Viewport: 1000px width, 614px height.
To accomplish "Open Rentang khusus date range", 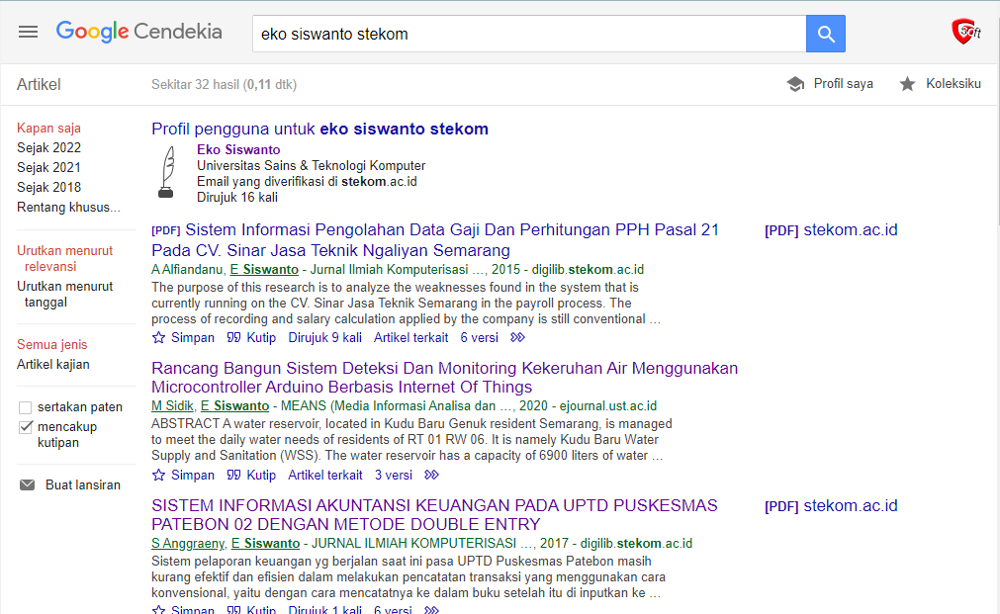I will (68, 208).
